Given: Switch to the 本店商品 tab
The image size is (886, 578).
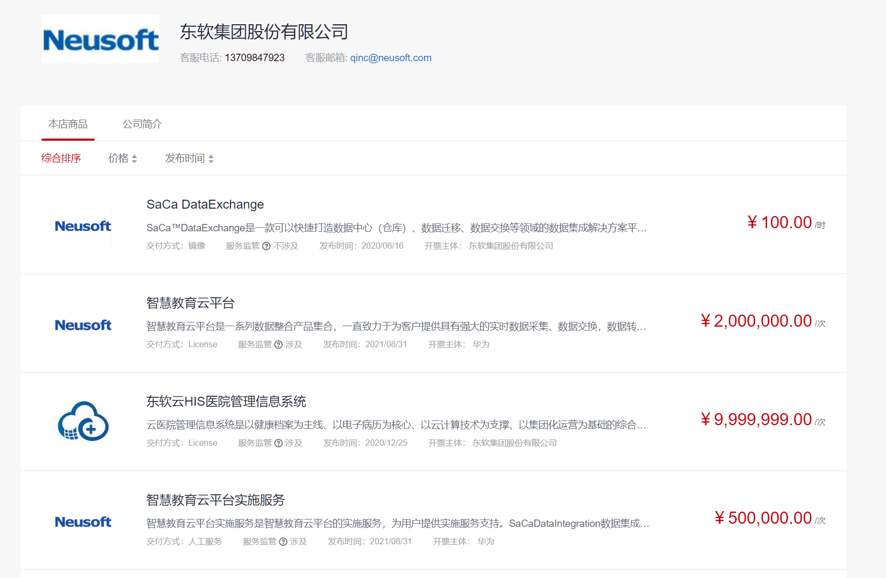Looking at the screenshot, I should [x=68, y=124].
